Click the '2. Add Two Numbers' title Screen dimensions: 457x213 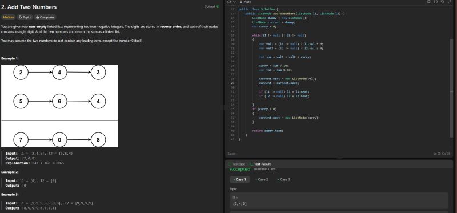29,7
